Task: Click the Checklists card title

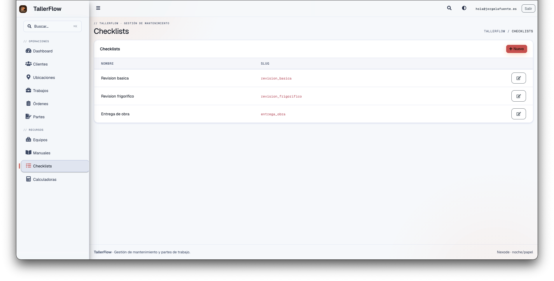Action: pos(110,49)
